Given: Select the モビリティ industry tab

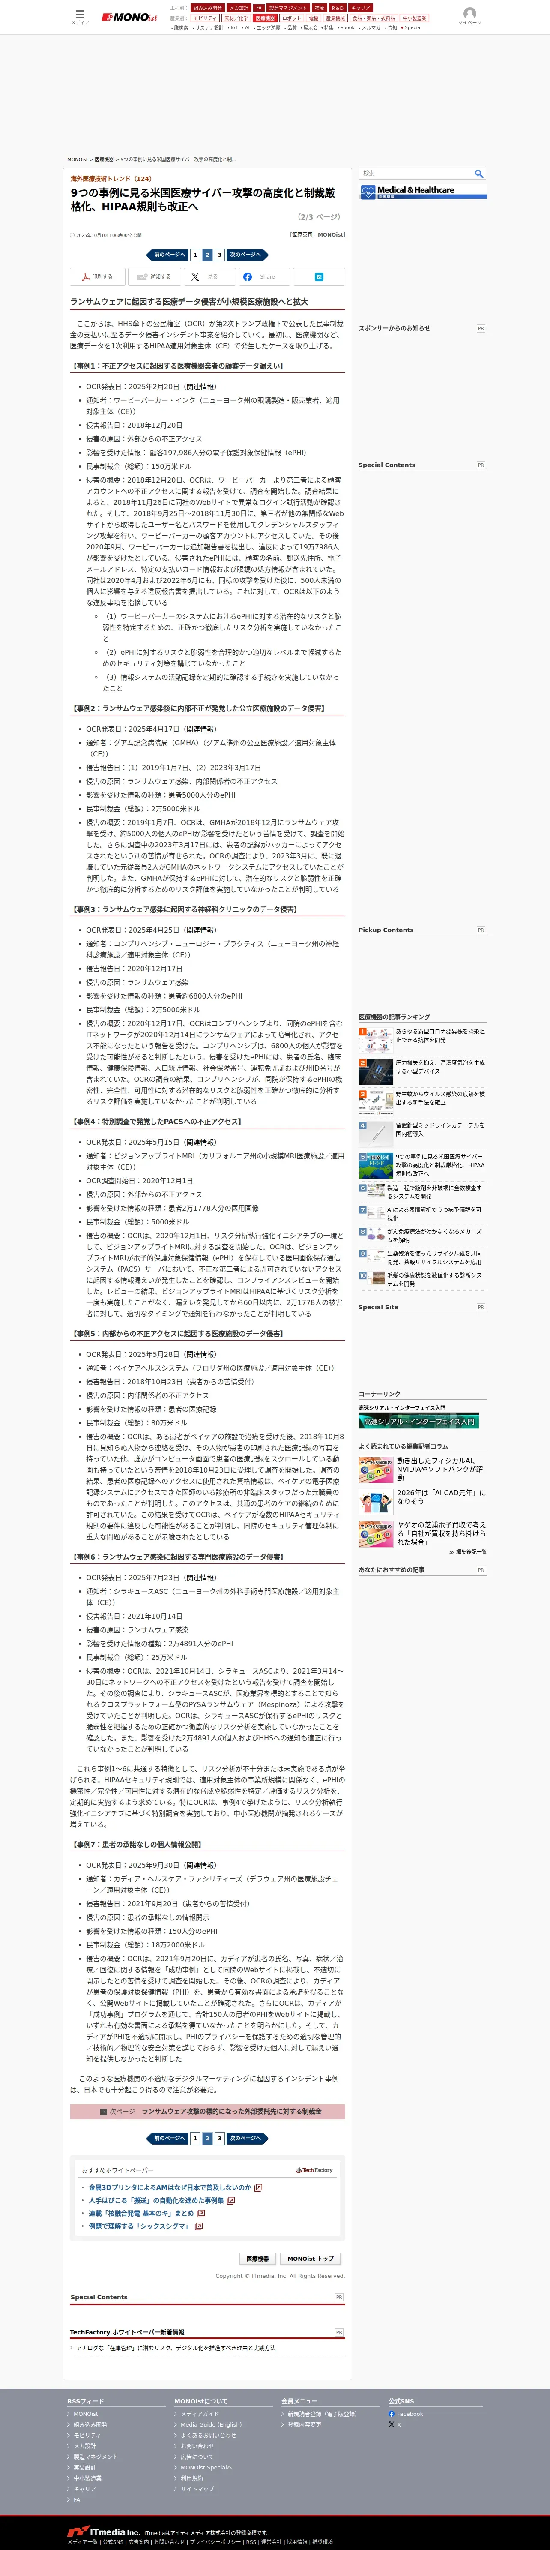Looking at the screenshot, I should [205, 18].
